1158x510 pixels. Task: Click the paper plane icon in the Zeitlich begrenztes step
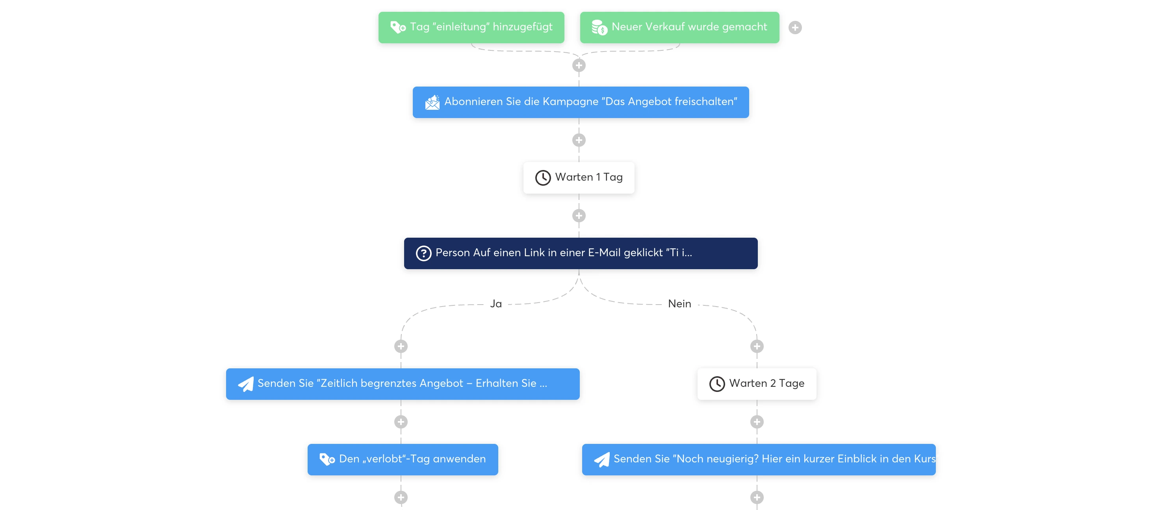(245, 384)
